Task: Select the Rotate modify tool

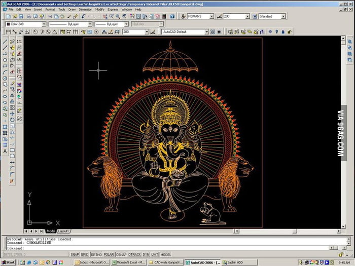Action: pos(12,120)
